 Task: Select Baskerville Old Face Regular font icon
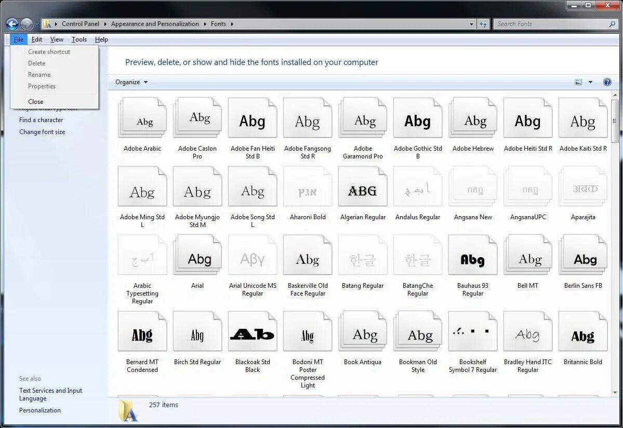(308, 255)
